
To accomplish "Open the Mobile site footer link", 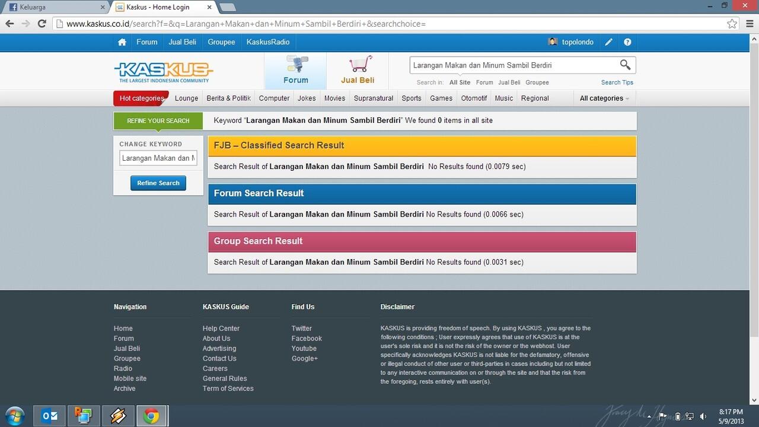I will [130, 378].
